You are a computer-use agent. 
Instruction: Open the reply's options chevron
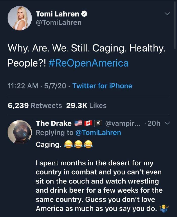pos(167,123)
